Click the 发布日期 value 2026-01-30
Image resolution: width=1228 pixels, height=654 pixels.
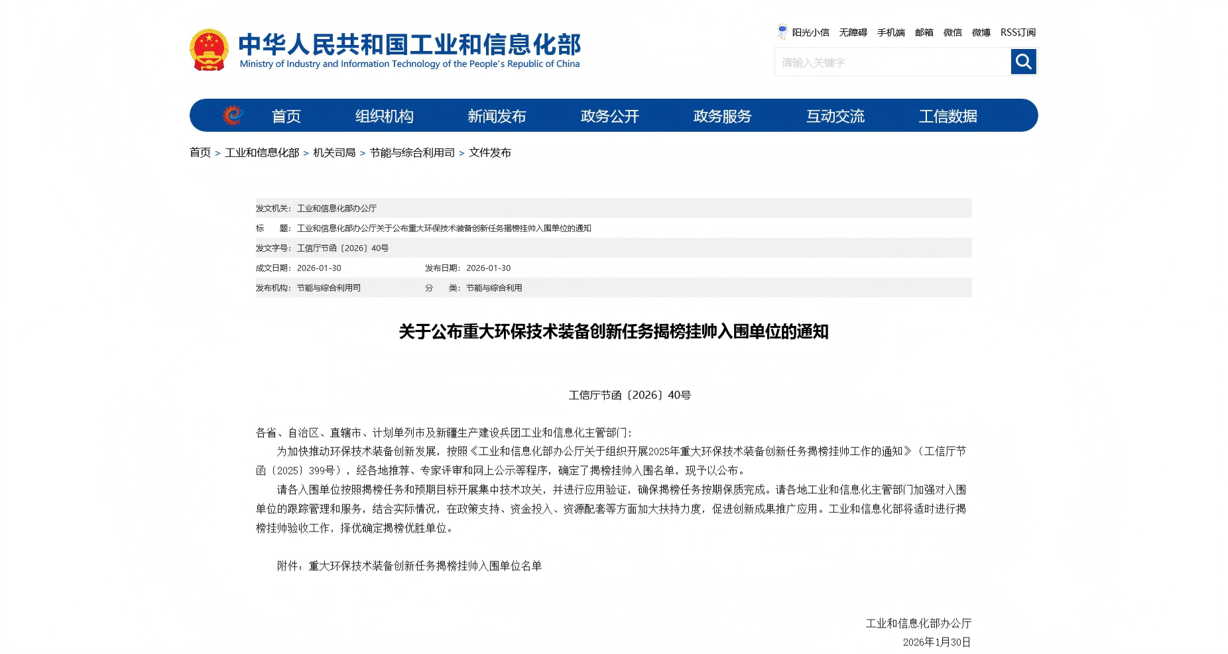[x=489, y=268]
